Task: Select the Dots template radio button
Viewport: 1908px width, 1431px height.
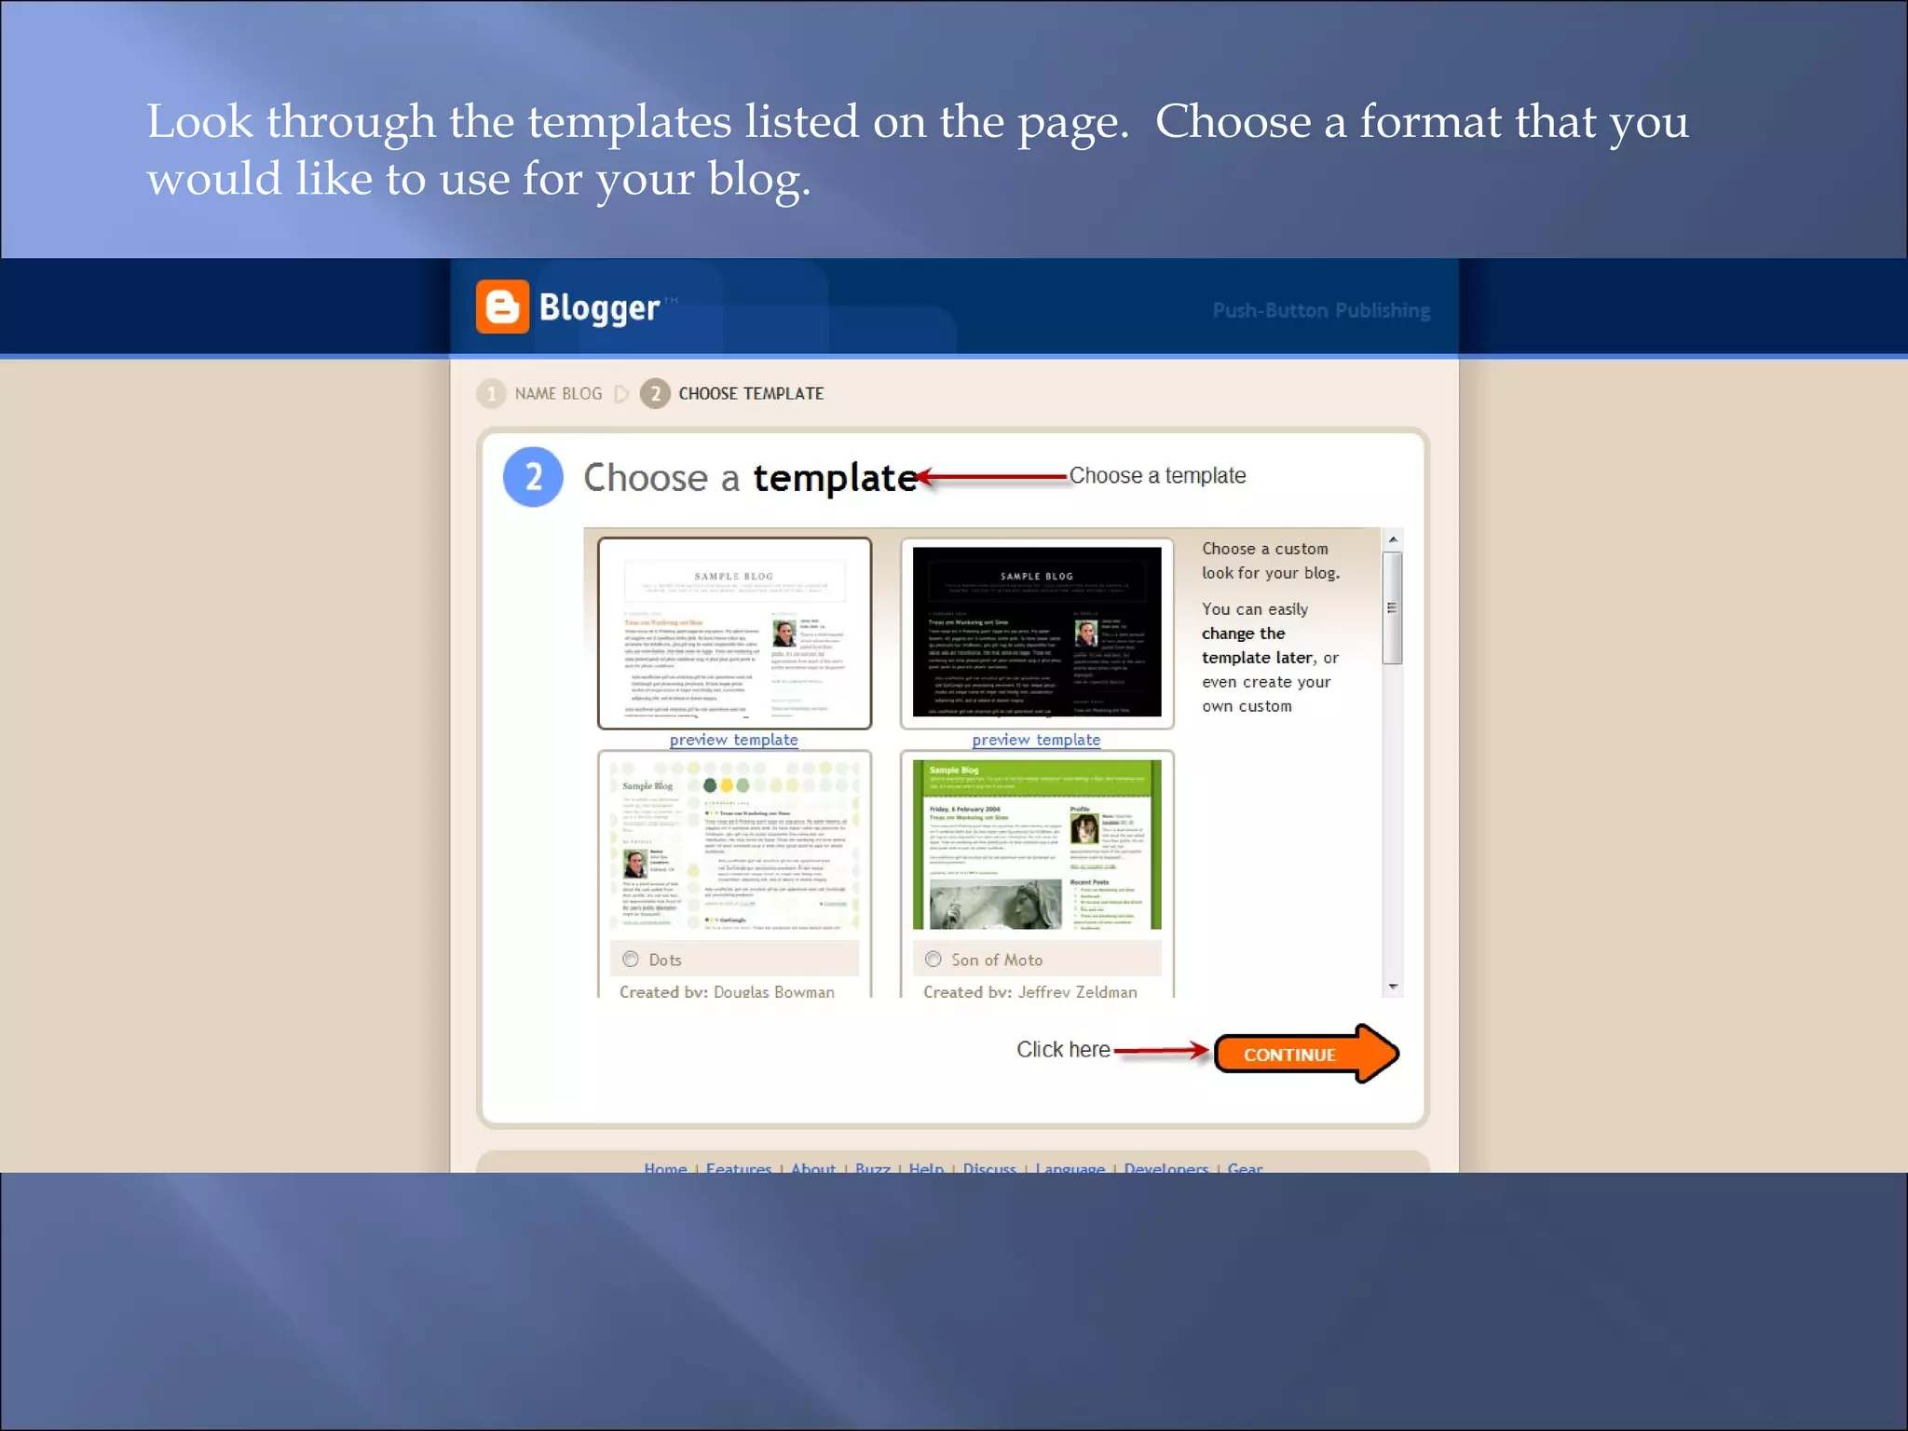Action: [631, 959]
